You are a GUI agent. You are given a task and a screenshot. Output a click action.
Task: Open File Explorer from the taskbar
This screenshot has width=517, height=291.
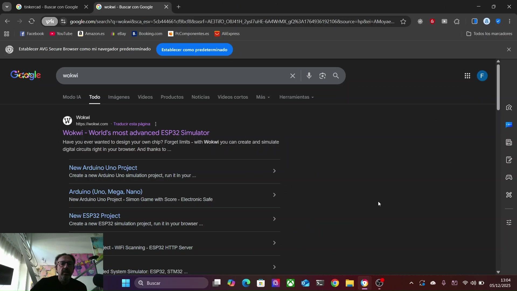(x=350, y=283)
